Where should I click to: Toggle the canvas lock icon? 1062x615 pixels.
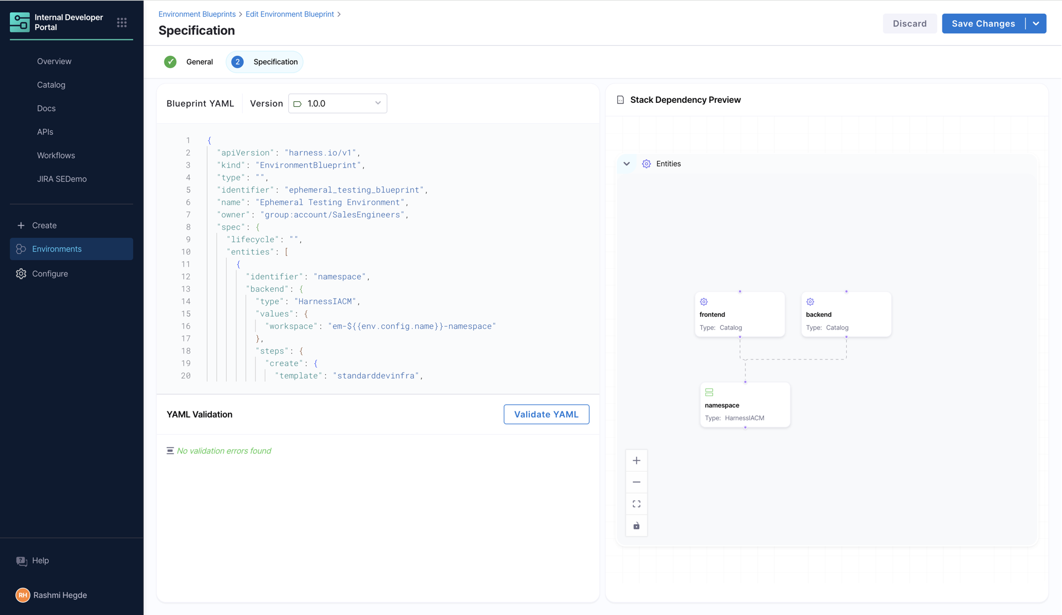click(x=637, y=526)
